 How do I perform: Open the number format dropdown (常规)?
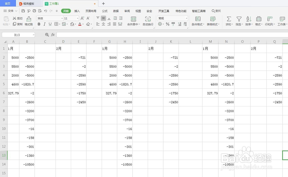187,18
